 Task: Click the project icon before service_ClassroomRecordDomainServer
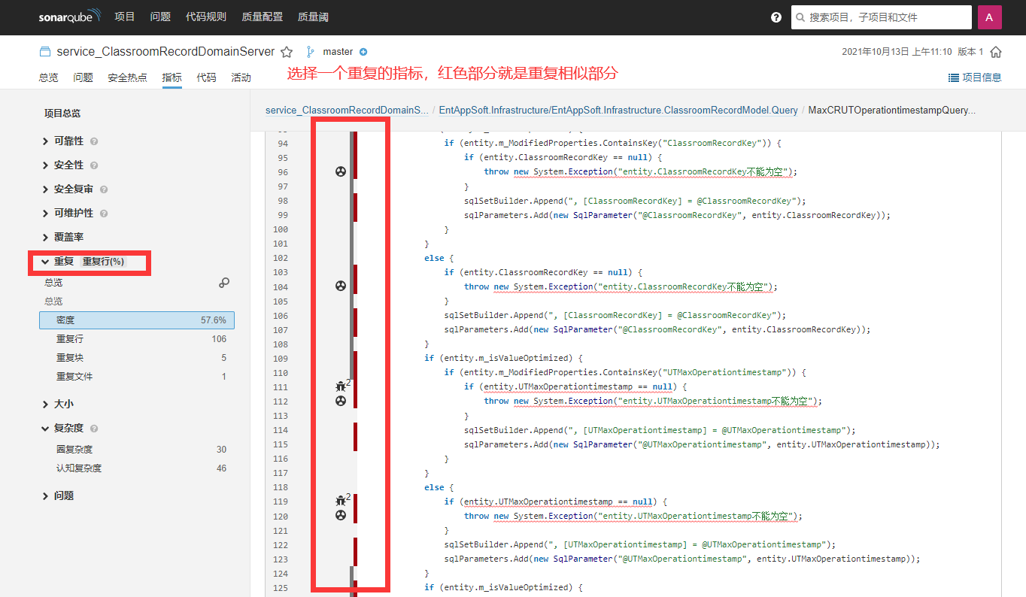[x=45, y=52]
